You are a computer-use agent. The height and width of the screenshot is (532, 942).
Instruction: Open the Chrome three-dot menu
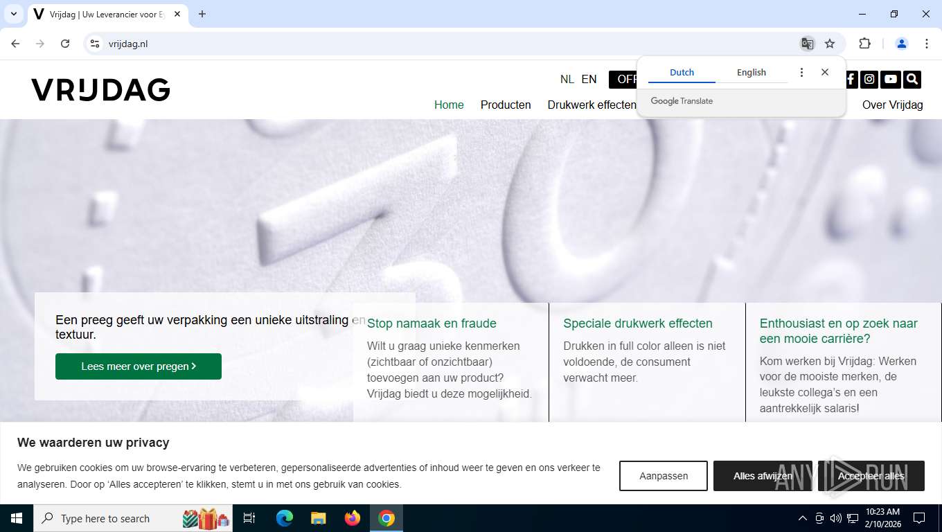[x=927, y=44]
